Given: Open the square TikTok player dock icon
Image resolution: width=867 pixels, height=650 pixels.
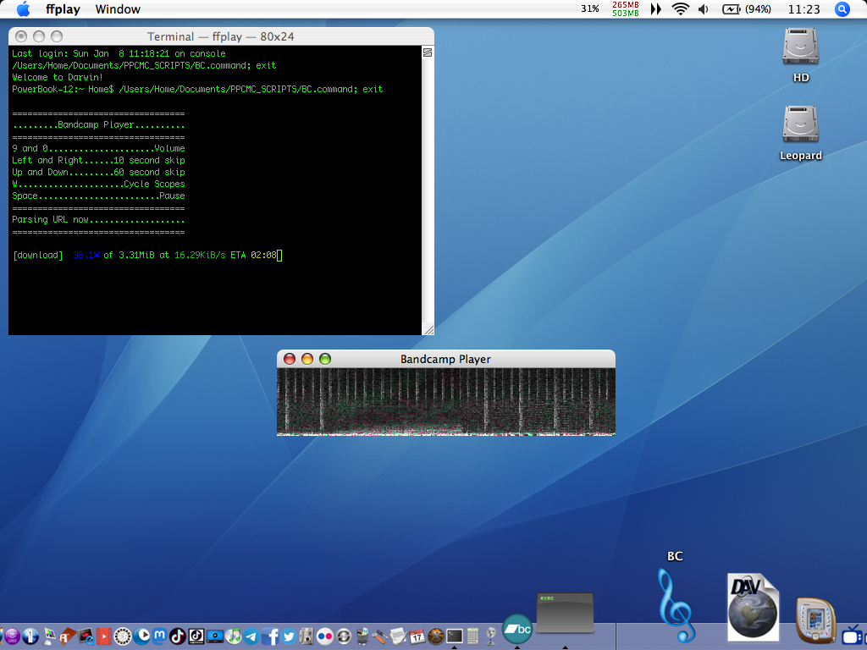Looking at the screenshot, I should (x=196, y=636).
